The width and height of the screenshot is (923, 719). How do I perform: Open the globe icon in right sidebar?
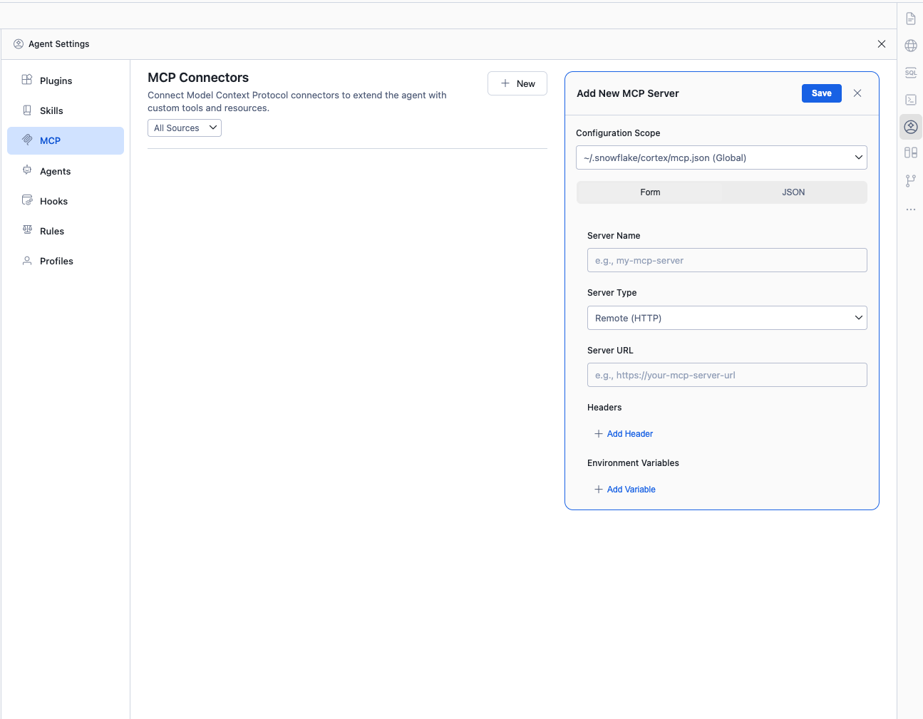pyautogui.click(x=911, y=46)
